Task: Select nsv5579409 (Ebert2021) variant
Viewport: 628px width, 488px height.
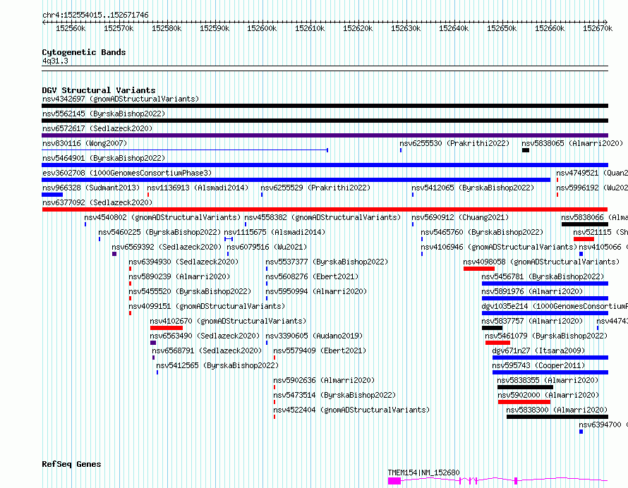Action: pos(320,350)
